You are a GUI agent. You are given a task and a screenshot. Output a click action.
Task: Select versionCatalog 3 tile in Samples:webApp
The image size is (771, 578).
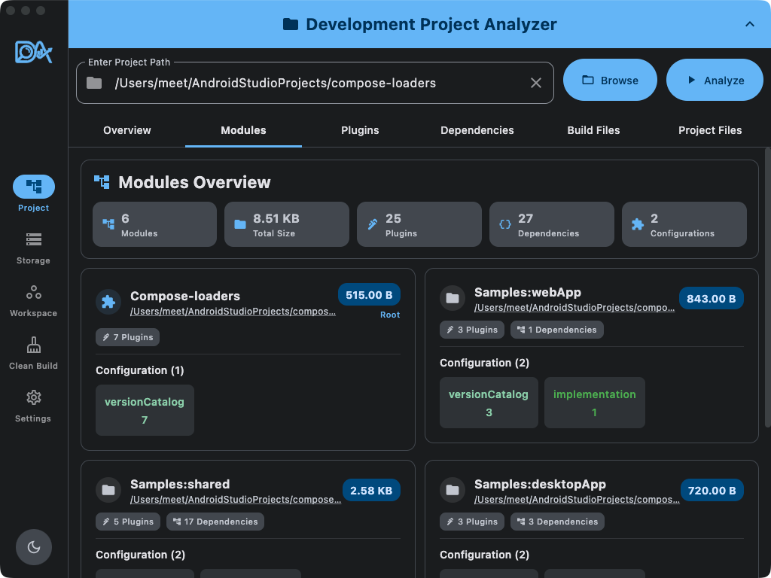489,403
